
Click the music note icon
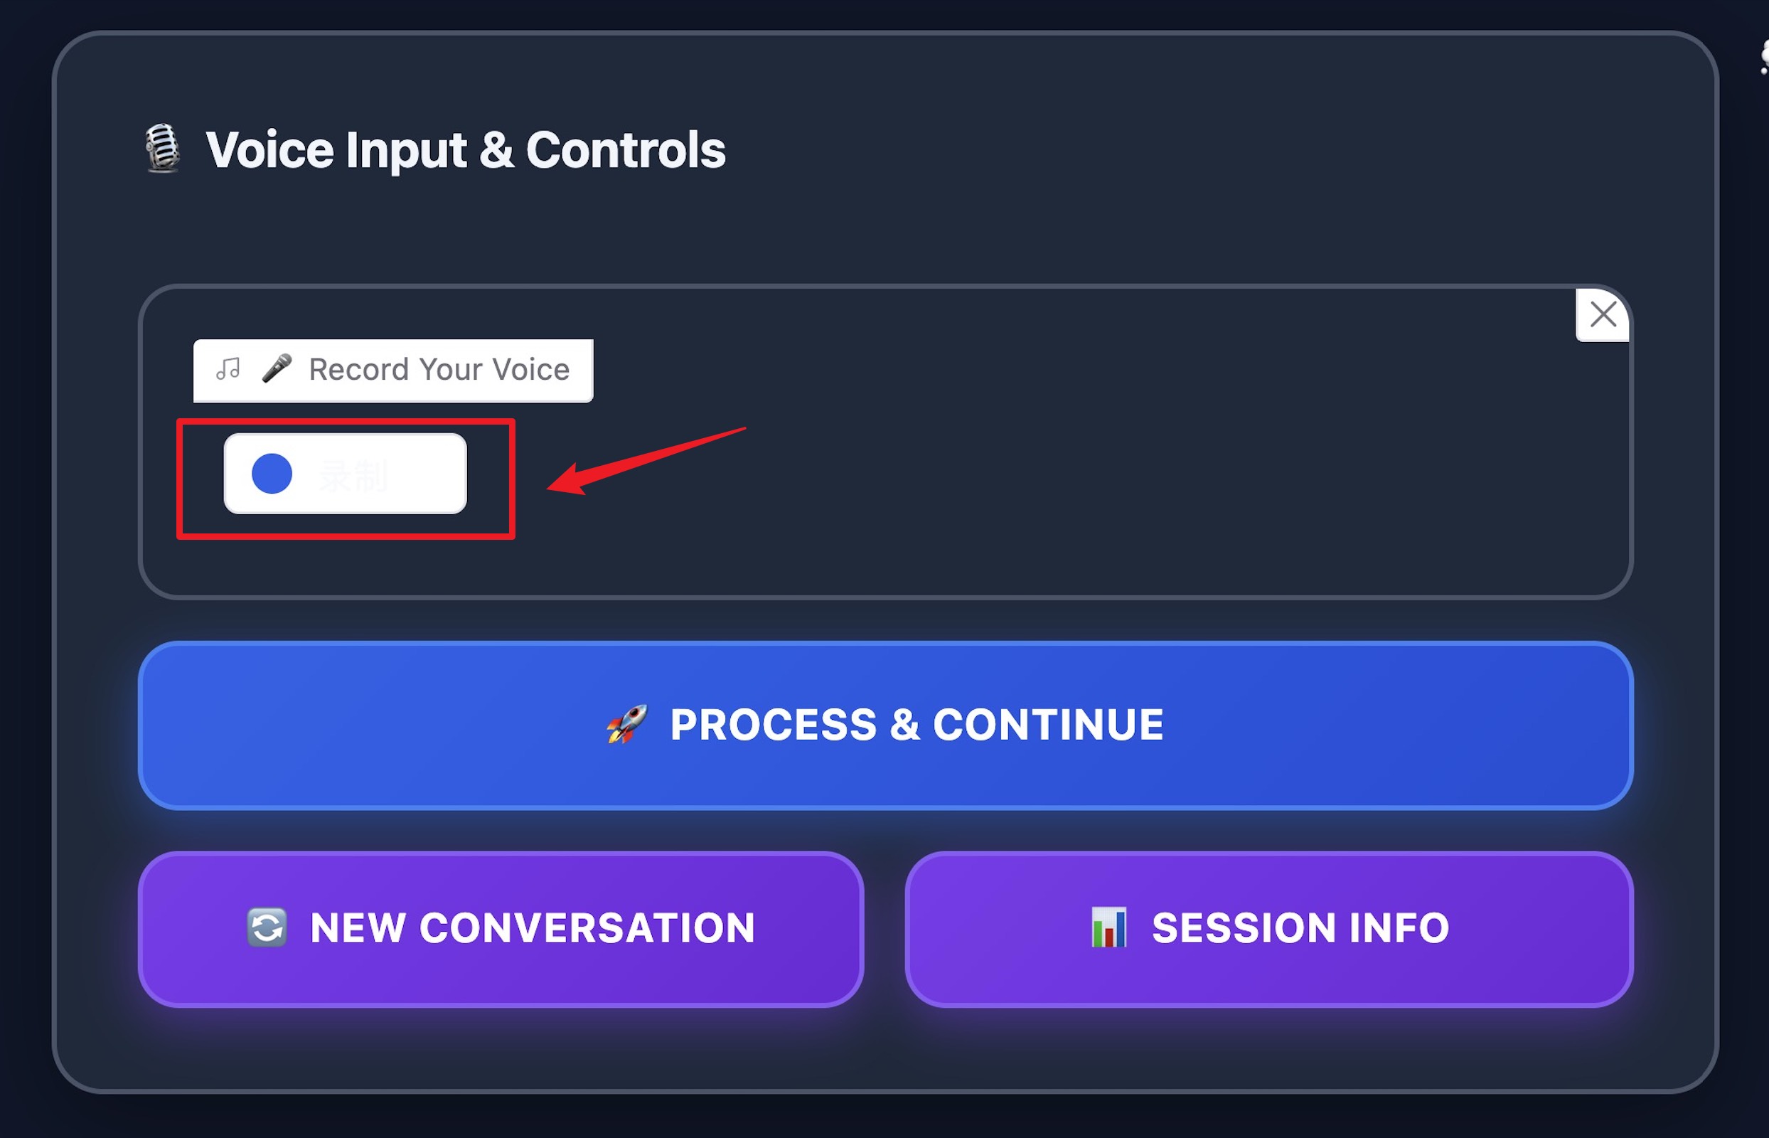coord(228,368)
